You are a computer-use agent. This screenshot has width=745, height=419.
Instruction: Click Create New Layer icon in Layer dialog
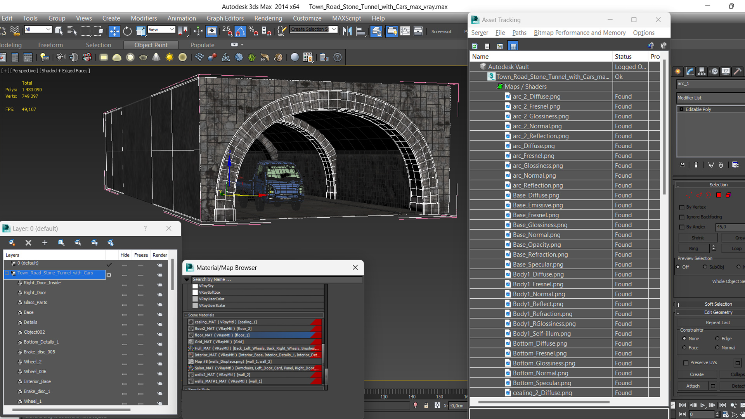pos(12,243)
